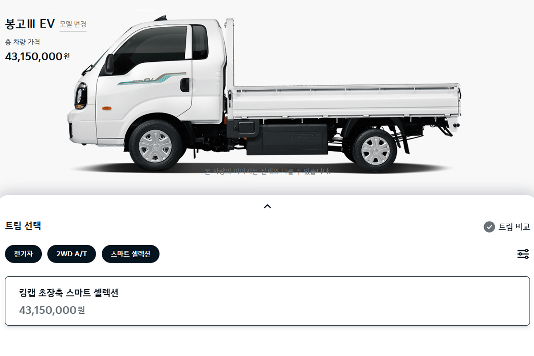Collapse the trim panel with the up chevron
The image size is (534, 356).
(267, 206)
